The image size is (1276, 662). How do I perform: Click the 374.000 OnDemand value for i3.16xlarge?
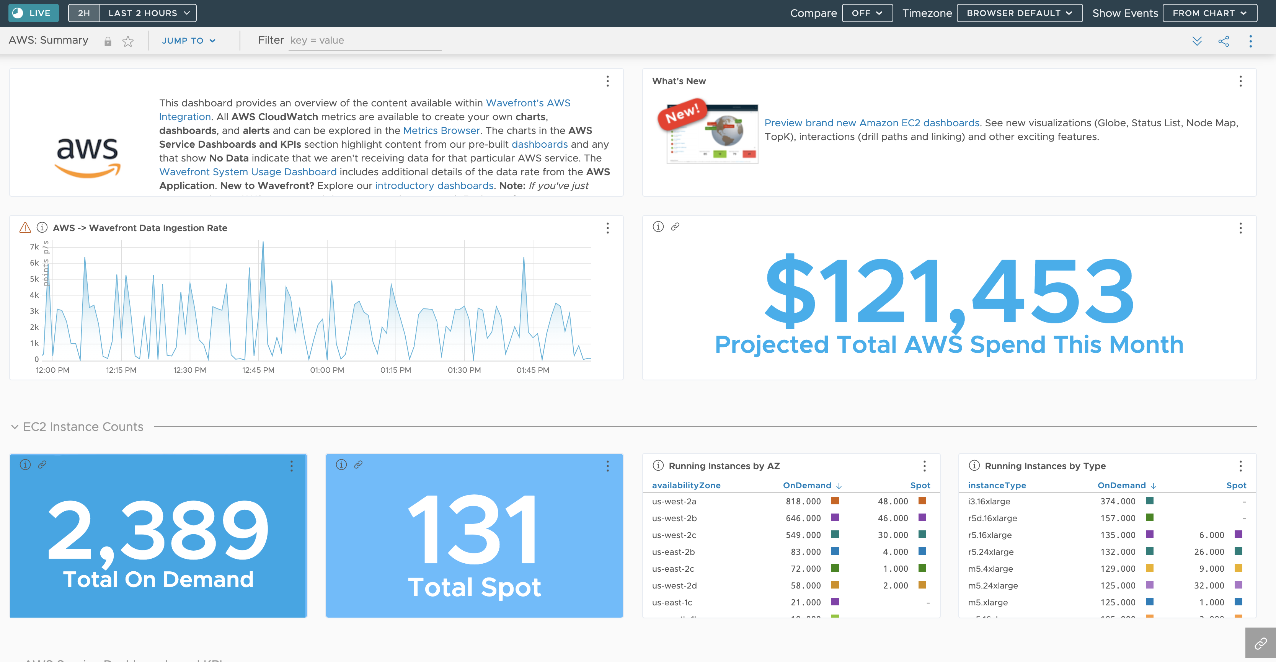click(1118, 502)
